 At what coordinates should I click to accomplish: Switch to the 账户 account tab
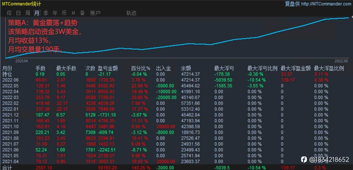(x=95, y=13)
